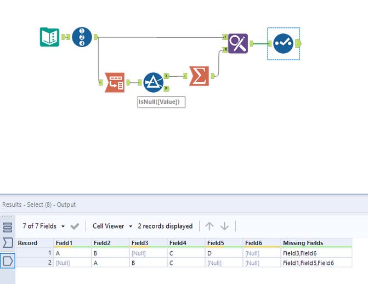Click the Results - Select (8) - Output title
The width and height of the screenshot is (368, 284).
(x=39, y=205)
